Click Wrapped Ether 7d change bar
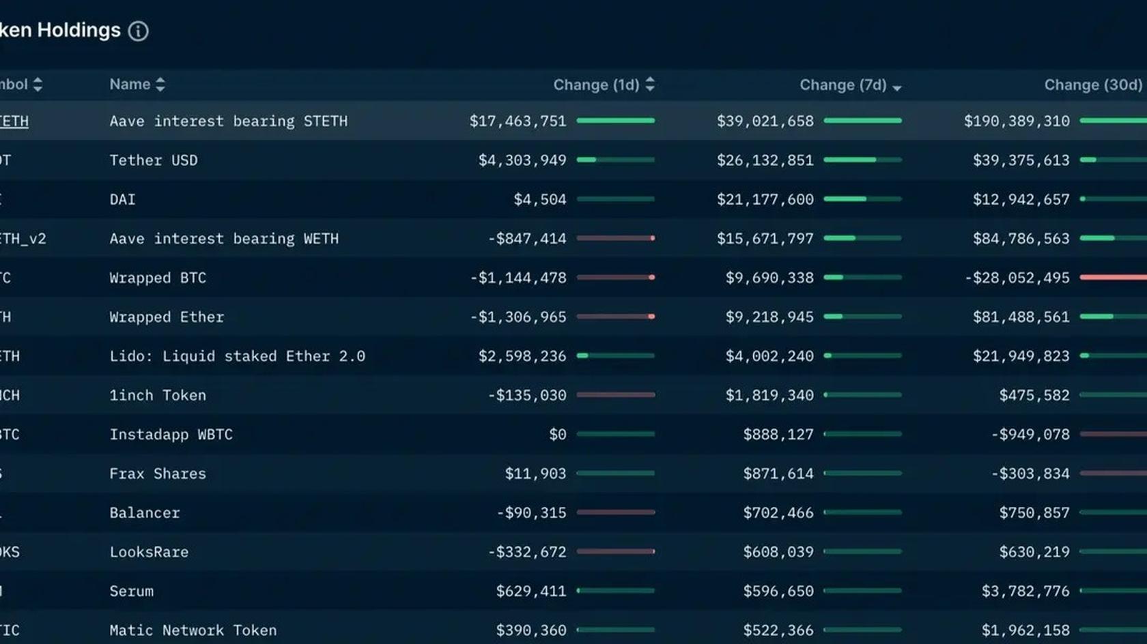This screenshot has width=1147, height=644. pos(863,317)
